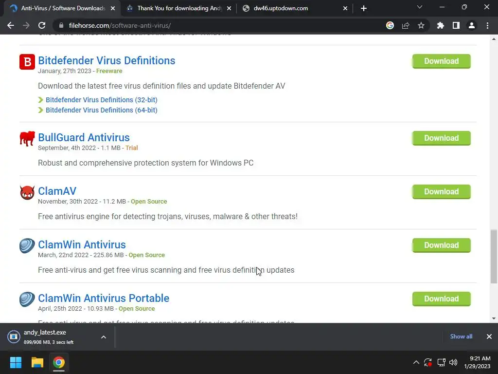Show hidden system tray icons chevron
Image resolution: width=498 pixels, height=374 pixels.
coord(416,362)
